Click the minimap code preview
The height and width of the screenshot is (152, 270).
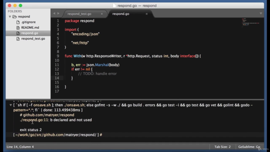pyautogui.click(x=251, y=22)
